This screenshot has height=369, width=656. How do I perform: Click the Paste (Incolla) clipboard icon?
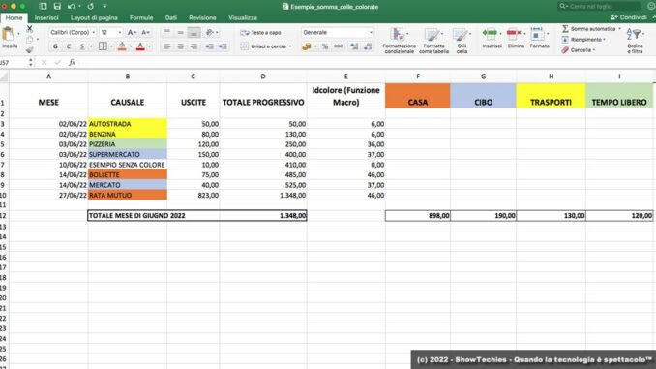[8, 34]
